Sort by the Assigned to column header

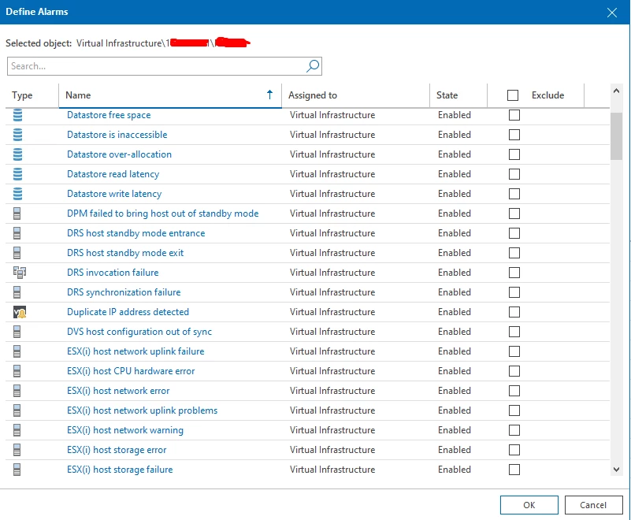click(x=313, y=95)
